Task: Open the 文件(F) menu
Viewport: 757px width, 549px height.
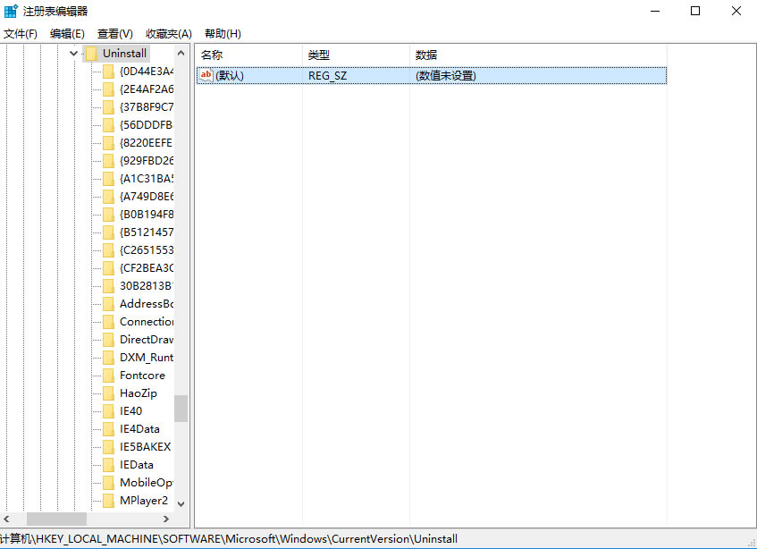Action: tap(21, 34)
